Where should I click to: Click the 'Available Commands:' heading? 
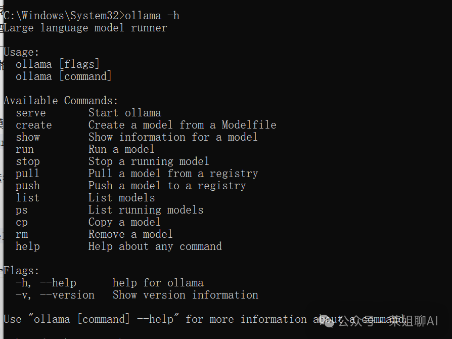click(61, 101)
